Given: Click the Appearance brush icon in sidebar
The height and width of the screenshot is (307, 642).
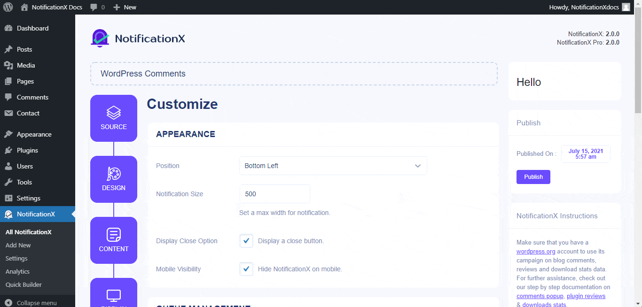Looking at the screenshot, I should [8, 134].
